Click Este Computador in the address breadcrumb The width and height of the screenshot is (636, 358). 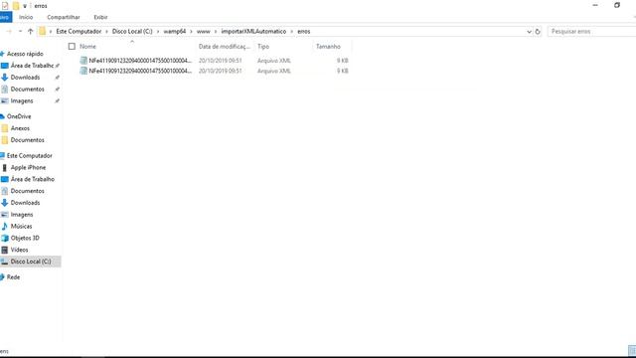tap(79, 31)
